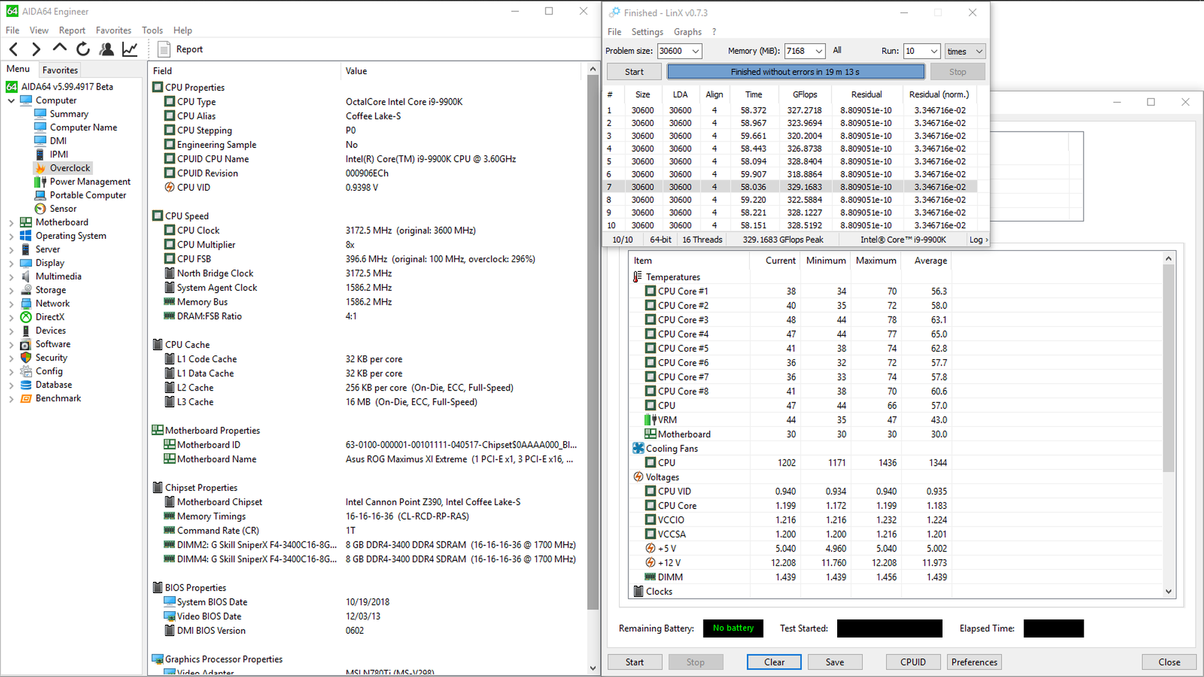Open the AIDA64 File menu
Screen dimensions: 1204x677
[13, 30]
